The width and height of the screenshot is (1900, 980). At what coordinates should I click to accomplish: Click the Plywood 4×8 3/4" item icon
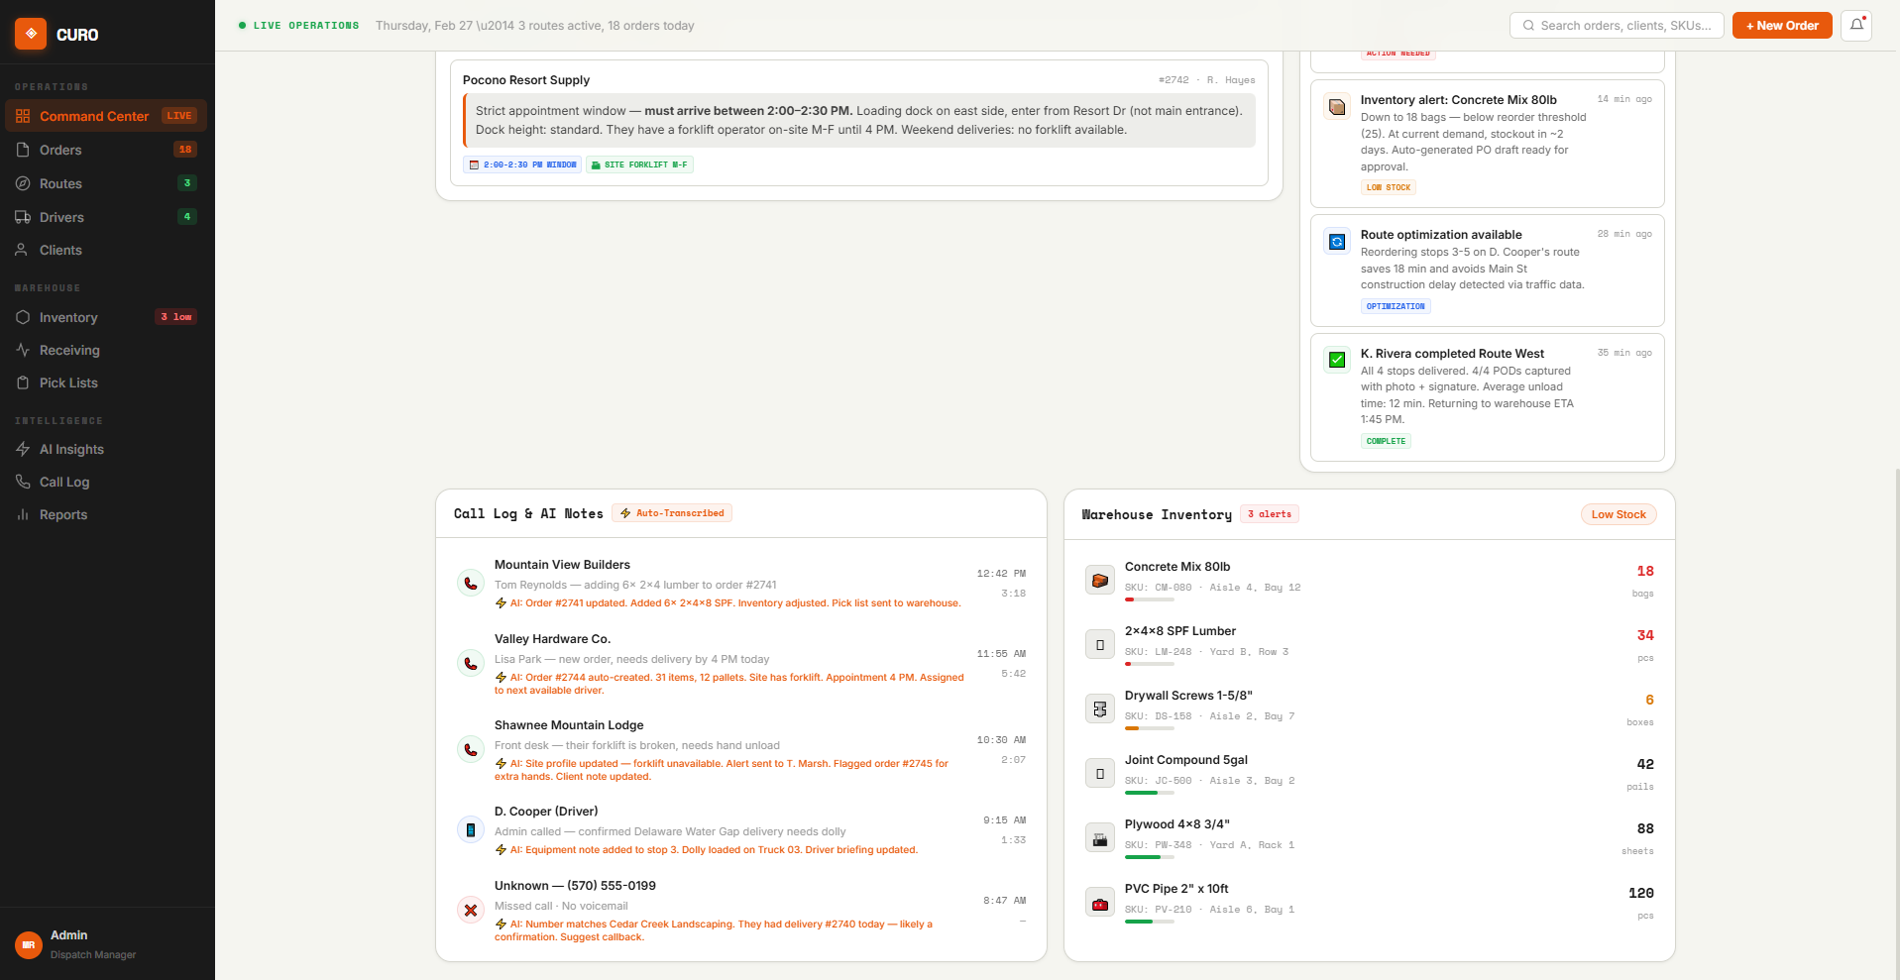pos(1100,838)
